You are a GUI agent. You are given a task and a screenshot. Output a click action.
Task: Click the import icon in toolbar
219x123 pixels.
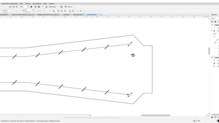[x=10, y=7]
